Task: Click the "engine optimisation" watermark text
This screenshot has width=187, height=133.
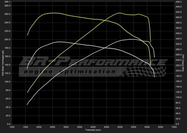Action: tap(70, 71)
